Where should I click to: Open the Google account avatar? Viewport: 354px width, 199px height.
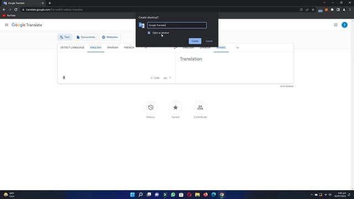[x=345, y=25]
